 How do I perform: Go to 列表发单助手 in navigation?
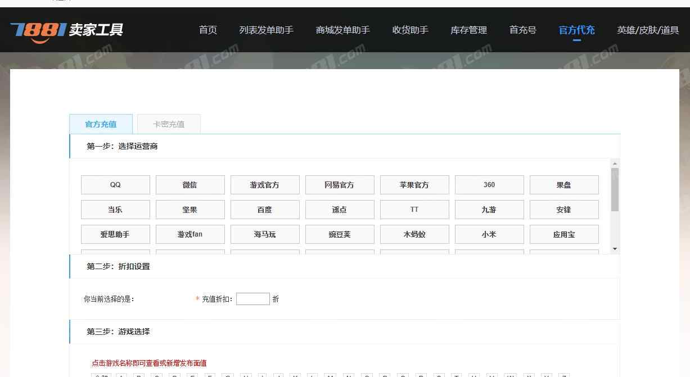[x=267, y=30]
